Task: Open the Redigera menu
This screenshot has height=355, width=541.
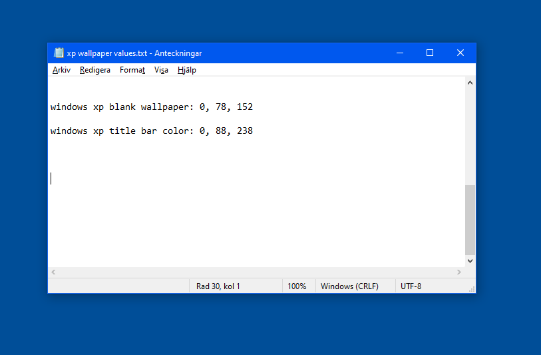Action: [95, 70]
